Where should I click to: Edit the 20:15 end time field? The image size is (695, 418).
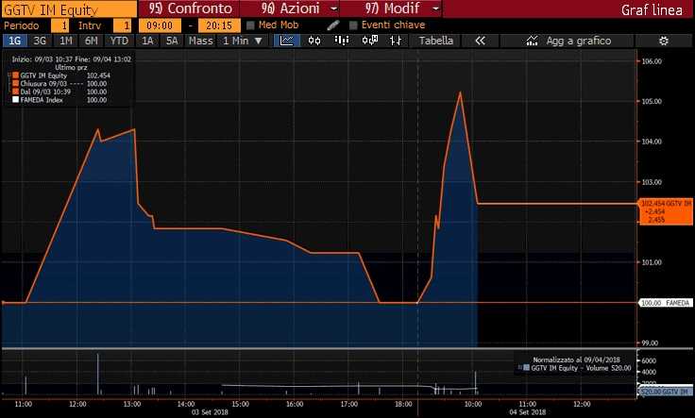click(219, 25)
